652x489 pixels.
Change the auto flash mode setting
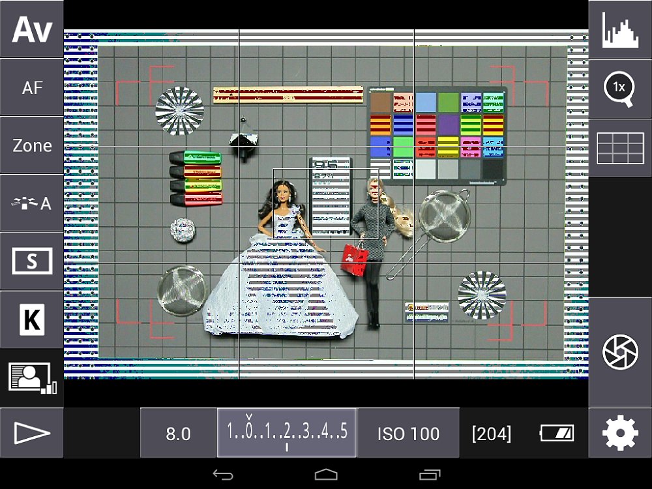[31, 203]
